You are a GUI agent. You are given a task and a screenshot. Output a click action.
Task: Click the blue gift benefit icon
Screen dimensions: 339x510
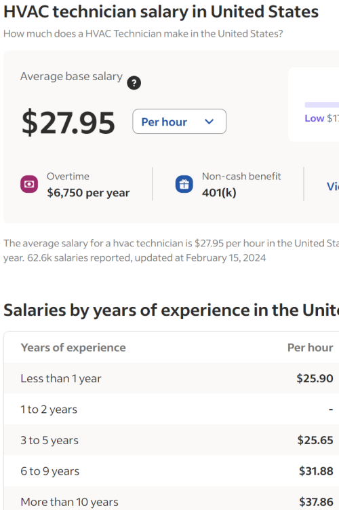pyautogui.click(x=184, y=184)
